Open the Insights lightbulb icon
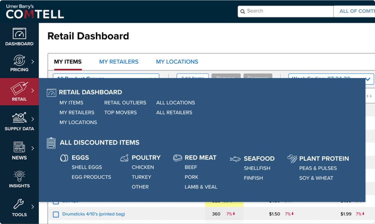The image size is (375, 224). (19, 176)
